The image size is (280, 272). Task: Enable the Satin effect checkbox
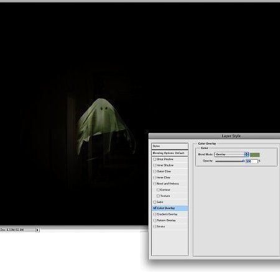pyautogui.click(x=155, y=202)
